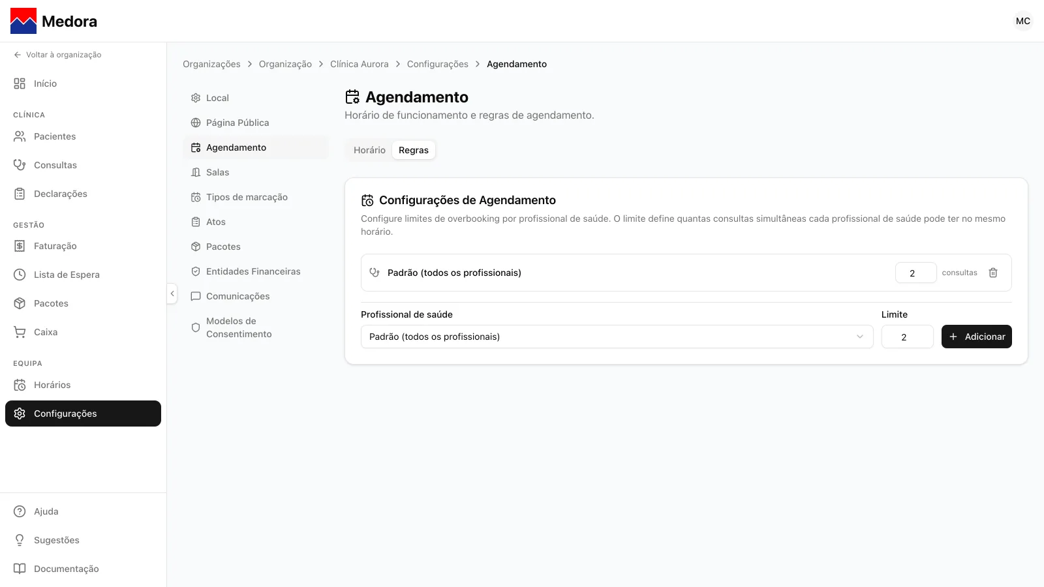1044x587 pixels.
Task: Open Página Pública settings
Action: [x=256, y=123]
